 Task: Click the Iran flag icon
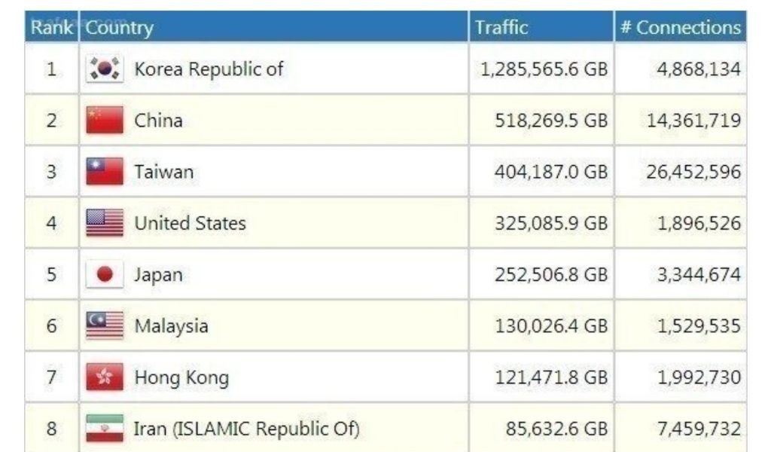104,429
